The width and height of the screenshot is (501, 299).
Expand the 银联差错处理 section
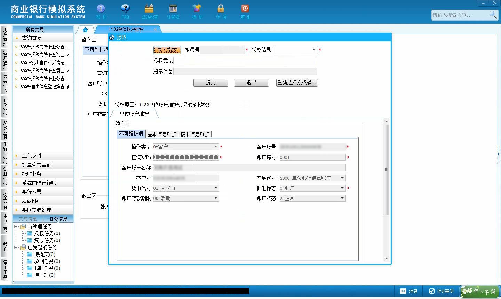43,210
